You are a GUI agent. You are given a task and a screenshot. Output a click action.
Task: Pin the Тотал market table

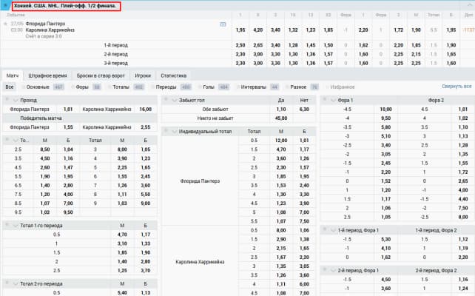click(7, 140)
